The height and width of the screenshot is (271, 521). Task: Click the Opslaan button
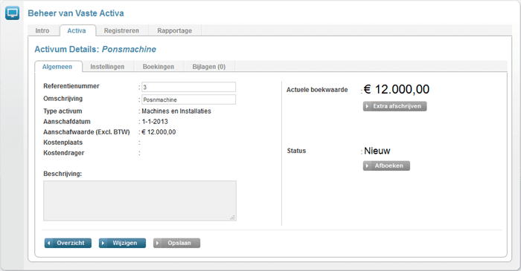pos(177,243)
